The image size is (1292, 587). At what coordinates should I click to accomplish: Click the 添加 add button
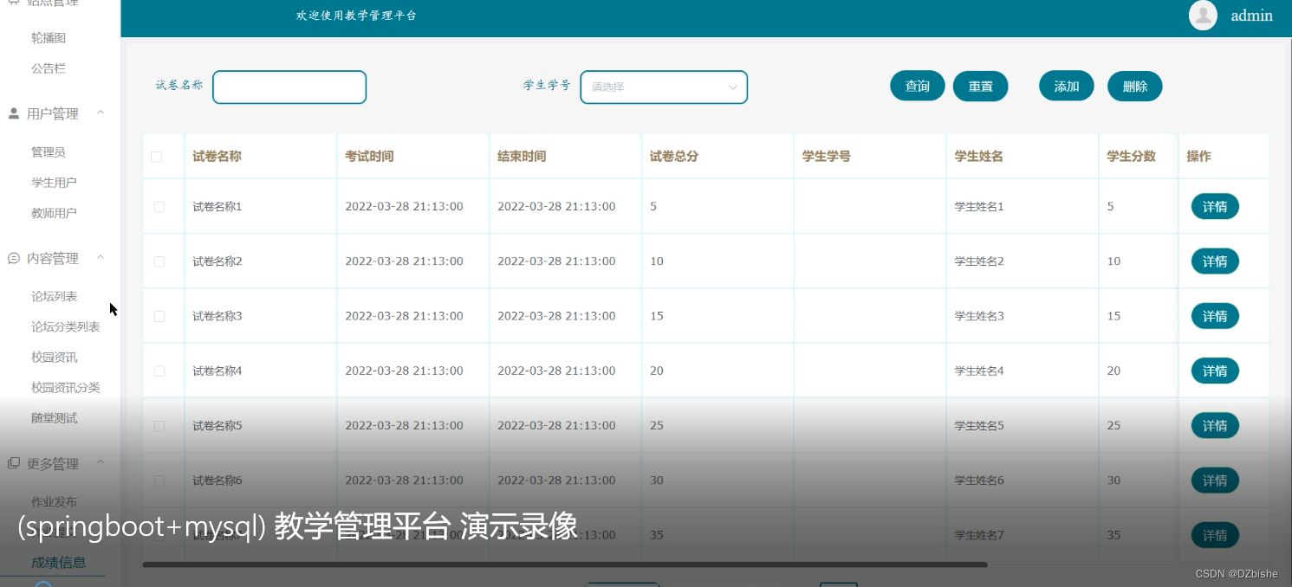pyautogui.click(x=1067, y=87)
